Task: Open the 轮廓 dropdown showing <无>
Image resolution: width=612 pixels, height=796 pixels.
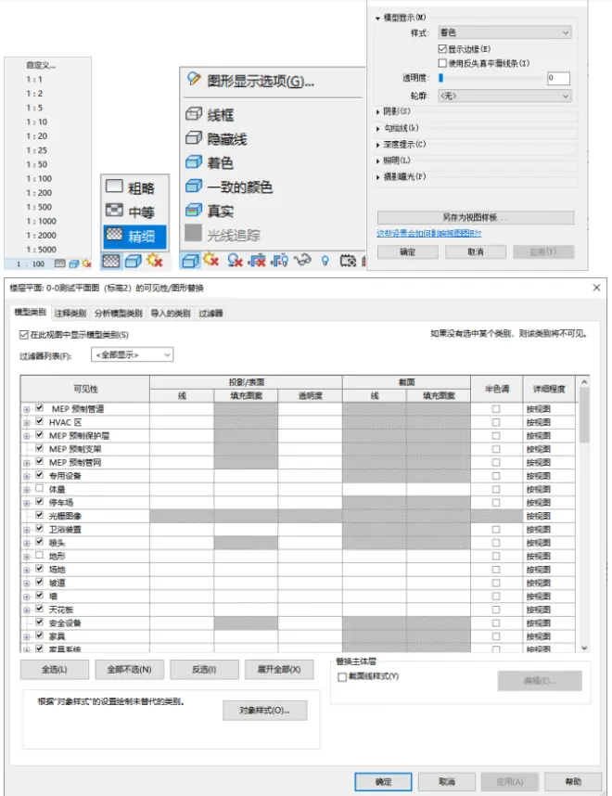Action: (x=505, y=96)
